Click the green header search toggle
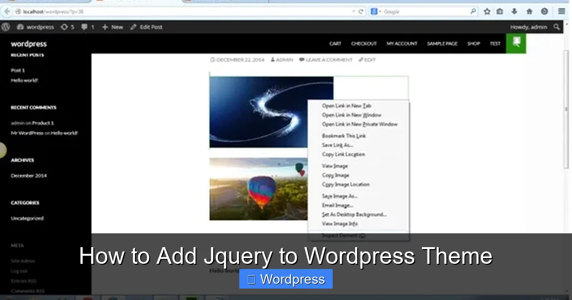This screenshot has height=300, width=572. tap(516, 43)
